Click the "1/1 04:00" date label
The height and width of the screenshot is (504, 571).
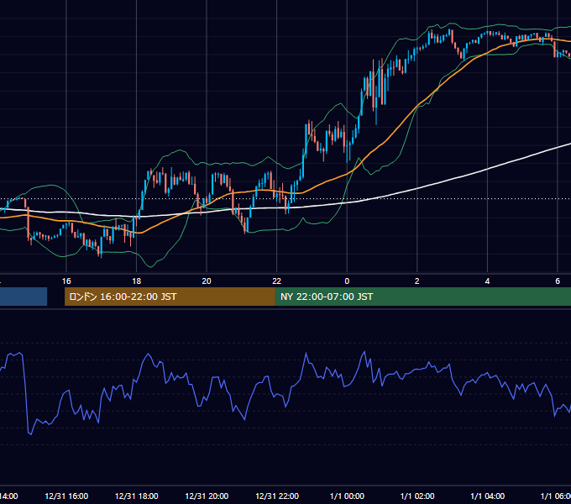(487, 496)
